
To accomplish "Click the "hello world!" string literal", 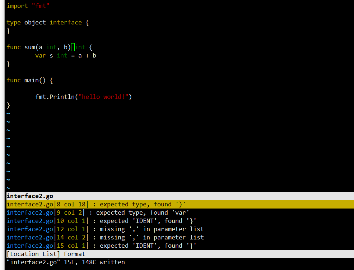I will pyautogui.click(x=103, y=97).
